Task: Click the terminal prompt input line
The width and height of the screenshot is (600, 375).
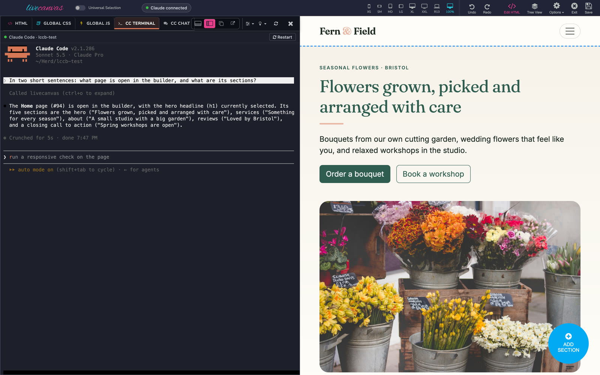Action: [x=148, y=157]
